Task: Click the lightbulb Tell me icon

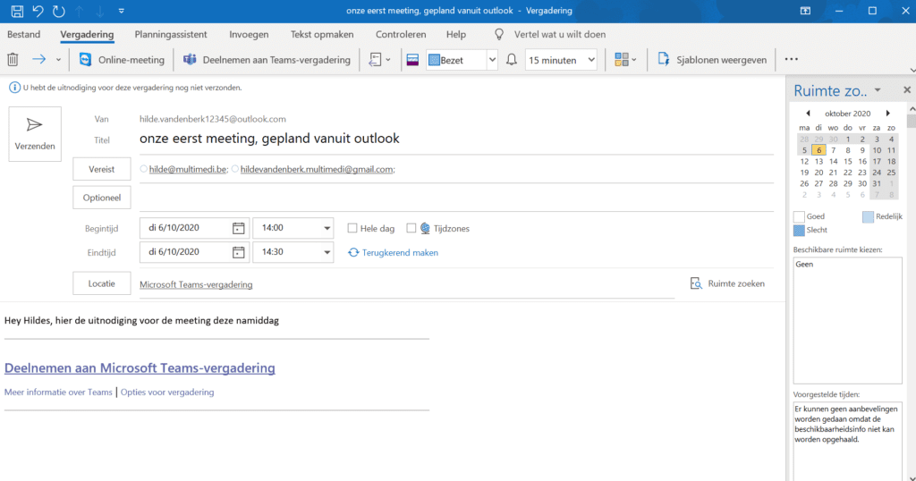Action: pos(499,35)
